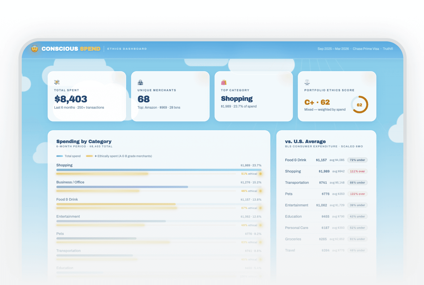This screenshot has height=285, width=424.
Task: Click Personal Care in U.S. Average list
Action: pos(297,228)
